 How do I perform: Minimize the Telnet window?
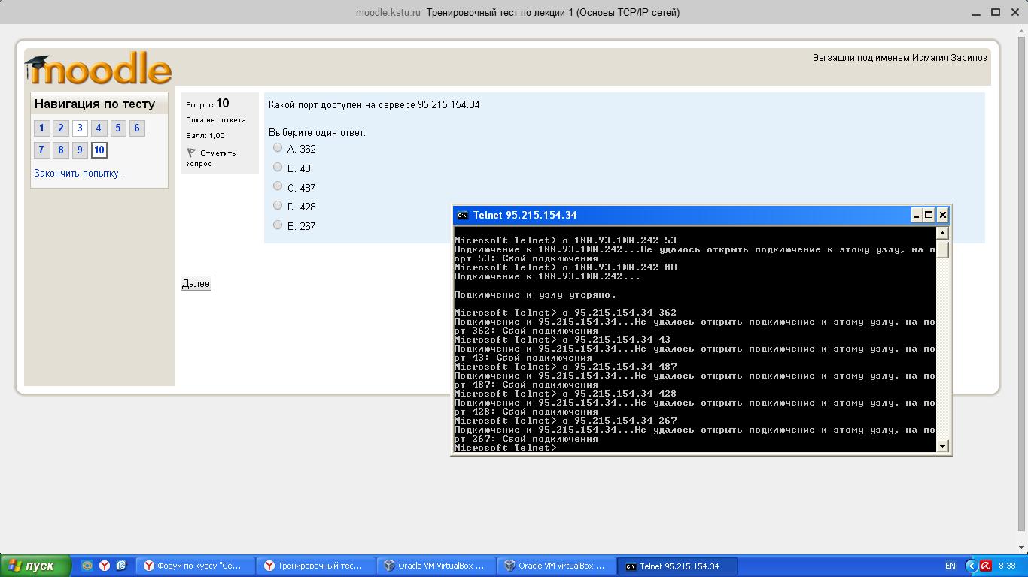917,215
